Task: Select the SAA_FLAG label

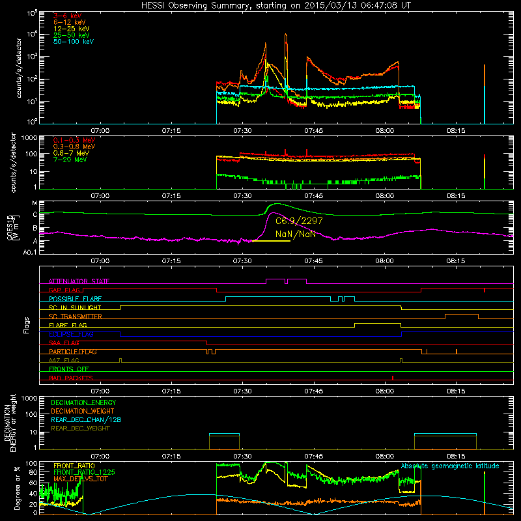Action: point(64,343)
